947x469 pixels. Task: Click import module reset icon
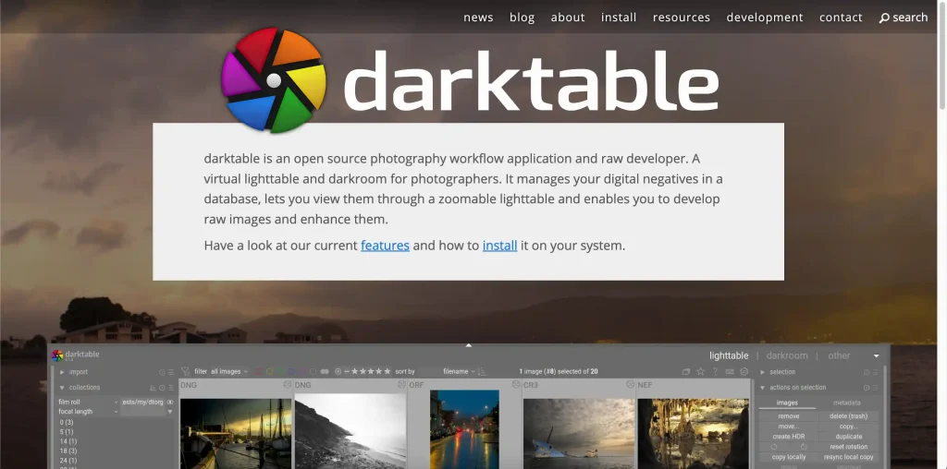[x=162, y=372]
